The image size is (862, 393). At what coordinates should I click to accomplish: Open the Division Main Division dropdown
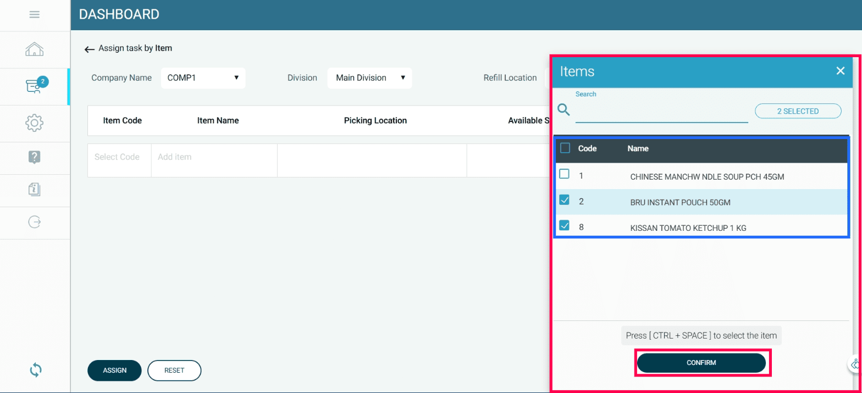370,78
